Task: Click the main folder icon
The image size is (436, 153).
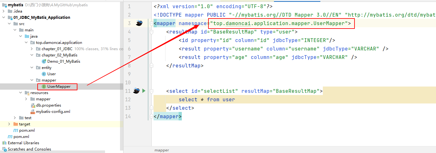Action: point(21,30)
